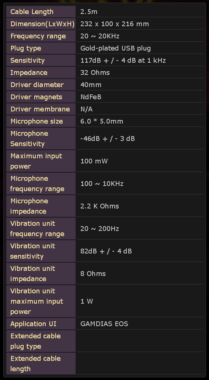Click the Vibration unit frequency range label
209x380 pixels.
point(37,228)
